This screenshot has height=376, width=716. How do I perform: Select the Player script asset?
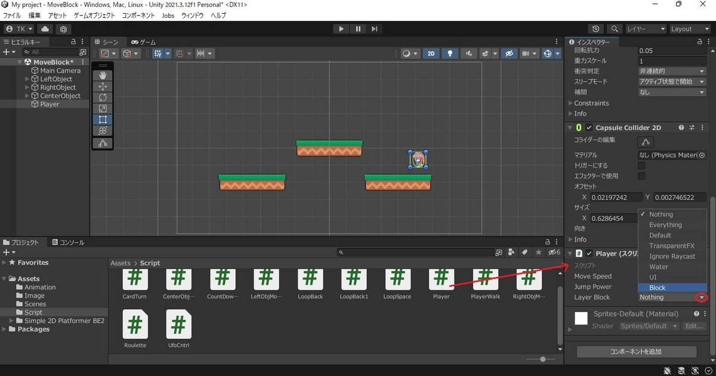[441, 284]
